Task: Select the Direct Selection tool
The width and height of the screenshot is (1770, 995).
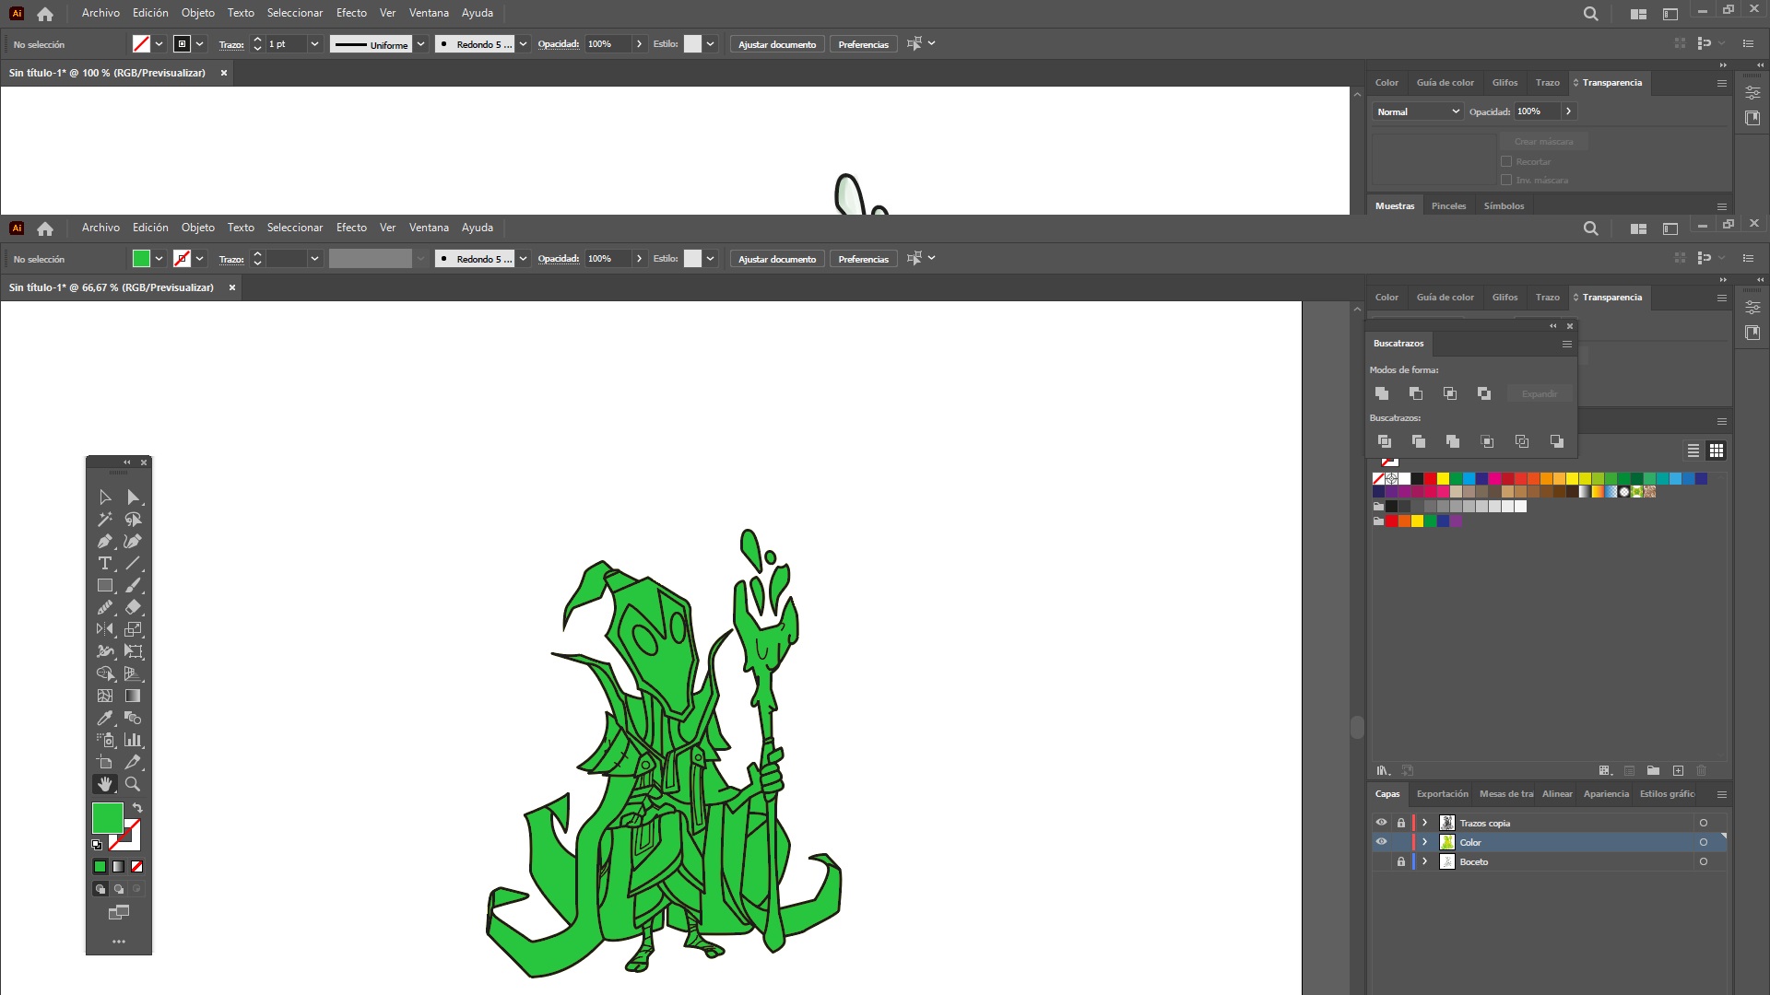Action: click(x=133, y=497)
